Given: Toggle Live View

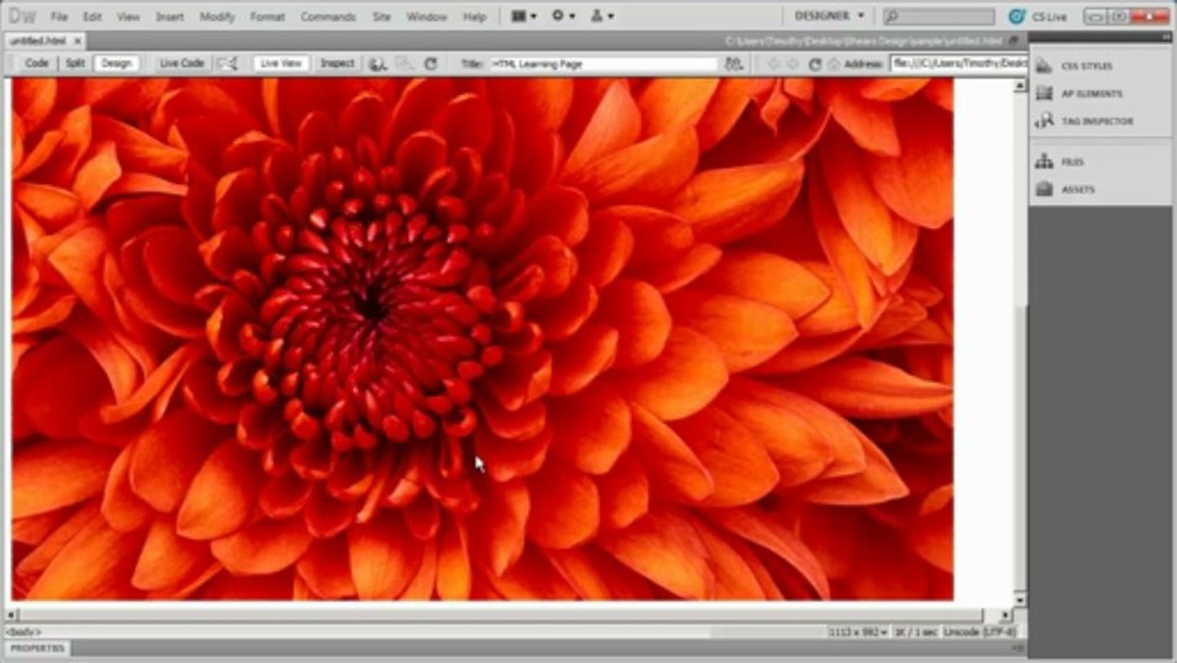Looking at the screenshot, I should [281, 64].
